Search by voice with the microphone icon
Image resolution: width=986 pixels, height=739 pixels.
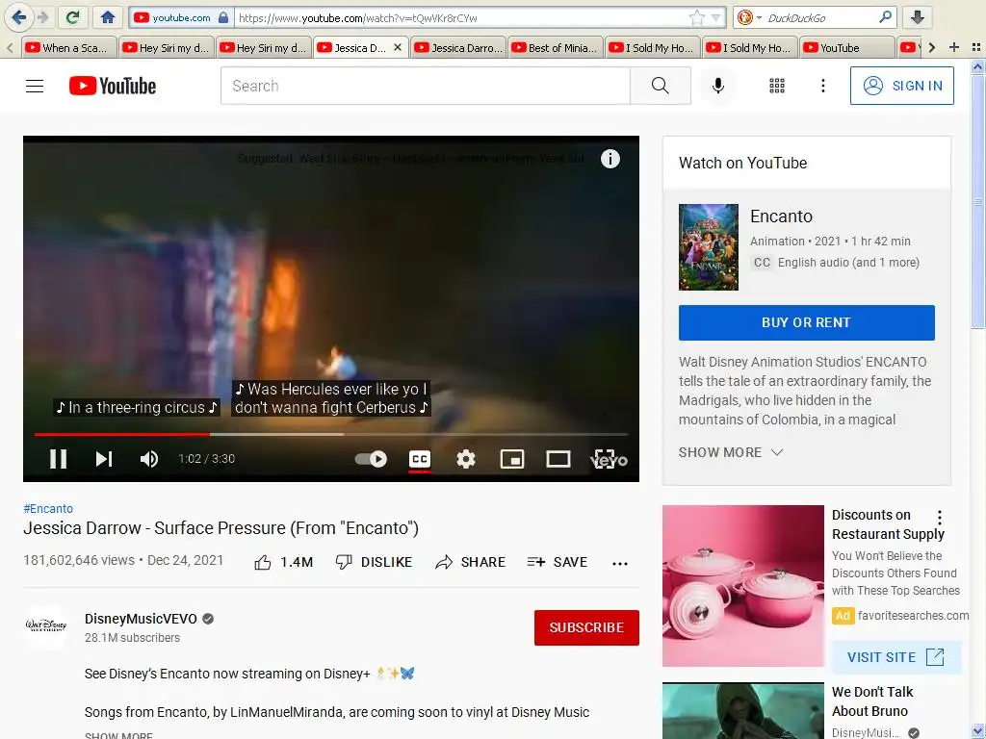pyautogui.click(x=717, y=86)
